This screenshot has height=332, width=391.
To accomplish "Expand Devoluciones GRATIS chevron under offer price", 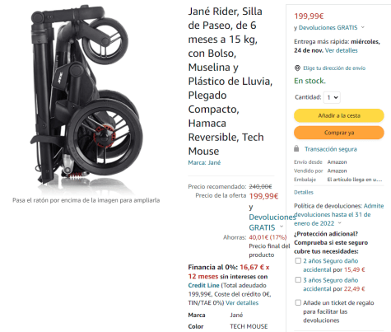I will point(282,227).
